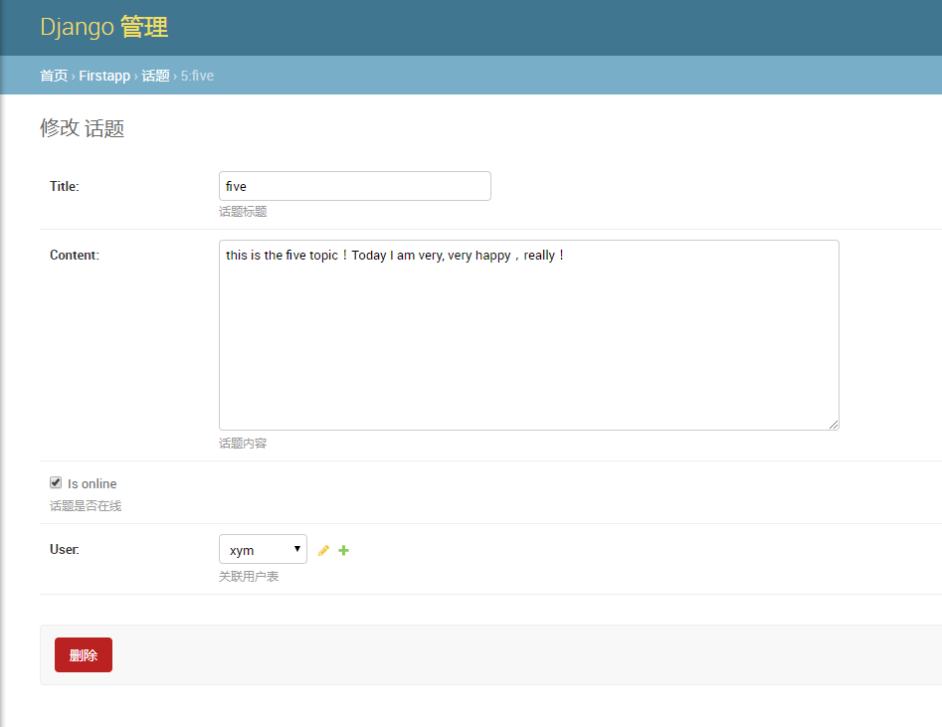Click the Django 管理 site header
This screenshot has width=942, height=727.
tap(103, 27)
